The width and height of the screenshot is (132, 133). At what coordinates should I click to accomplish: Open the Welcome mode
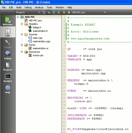[x=8, y=21]
